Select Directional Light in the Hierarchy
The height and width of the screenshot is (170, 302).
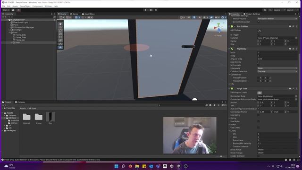coord(20,22)
